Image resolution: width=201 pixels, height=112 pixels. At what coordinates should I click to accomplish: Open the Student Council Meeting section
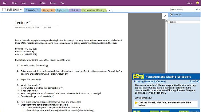94,10
